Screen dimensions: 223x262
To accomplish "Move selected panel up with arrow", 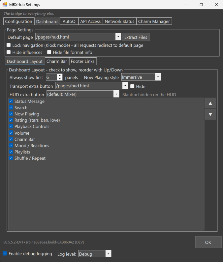I will click(210, 103).
